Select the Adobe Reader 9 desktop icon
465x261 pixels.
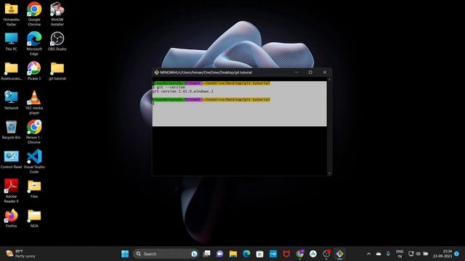click(12, 191)
